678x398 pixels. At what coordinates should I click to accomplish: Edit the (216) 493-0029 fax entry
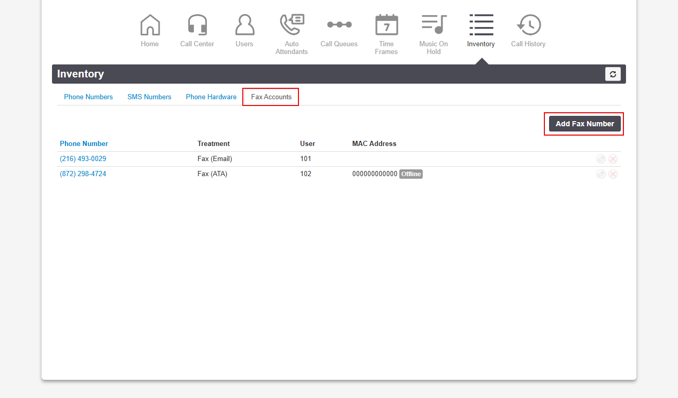click(601, 159)
